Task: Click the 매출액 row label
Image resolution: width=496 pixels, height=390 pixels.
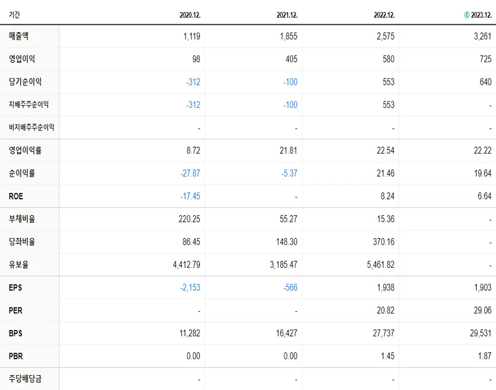Action: (x=19, y=36)
